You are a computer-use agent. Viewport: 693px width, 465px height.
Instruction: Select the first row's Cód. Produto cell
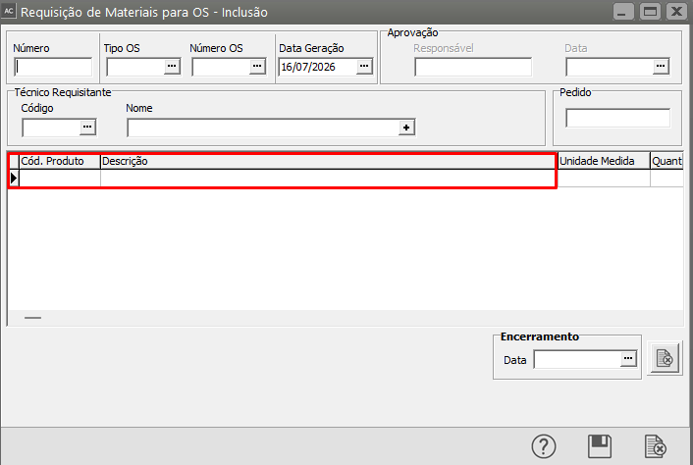(60, 179)
